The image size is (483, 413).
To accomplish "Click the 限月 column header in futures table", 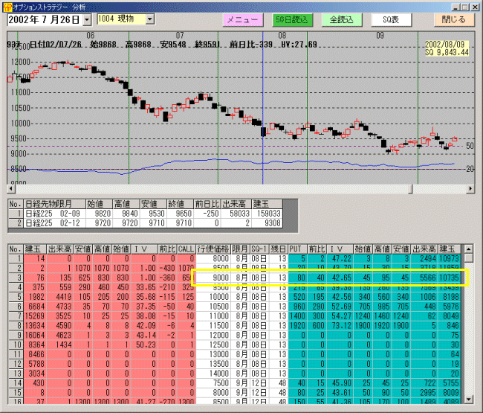I will (x=65, y=202).
